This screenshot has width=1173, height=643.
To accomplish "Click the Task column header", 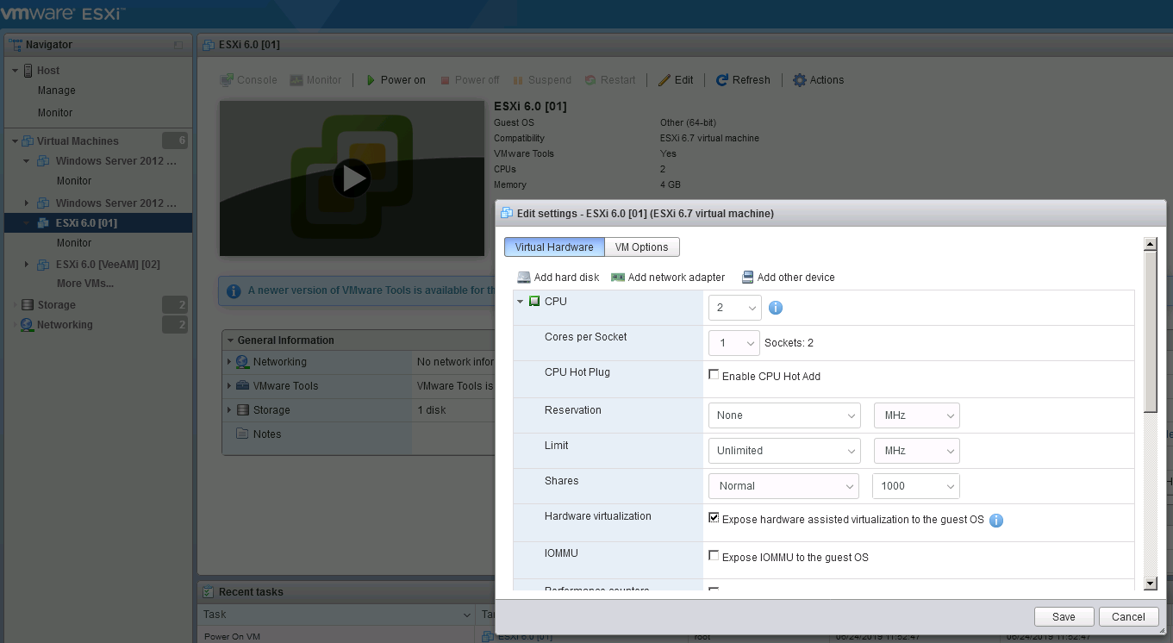I will click(336, 615).
